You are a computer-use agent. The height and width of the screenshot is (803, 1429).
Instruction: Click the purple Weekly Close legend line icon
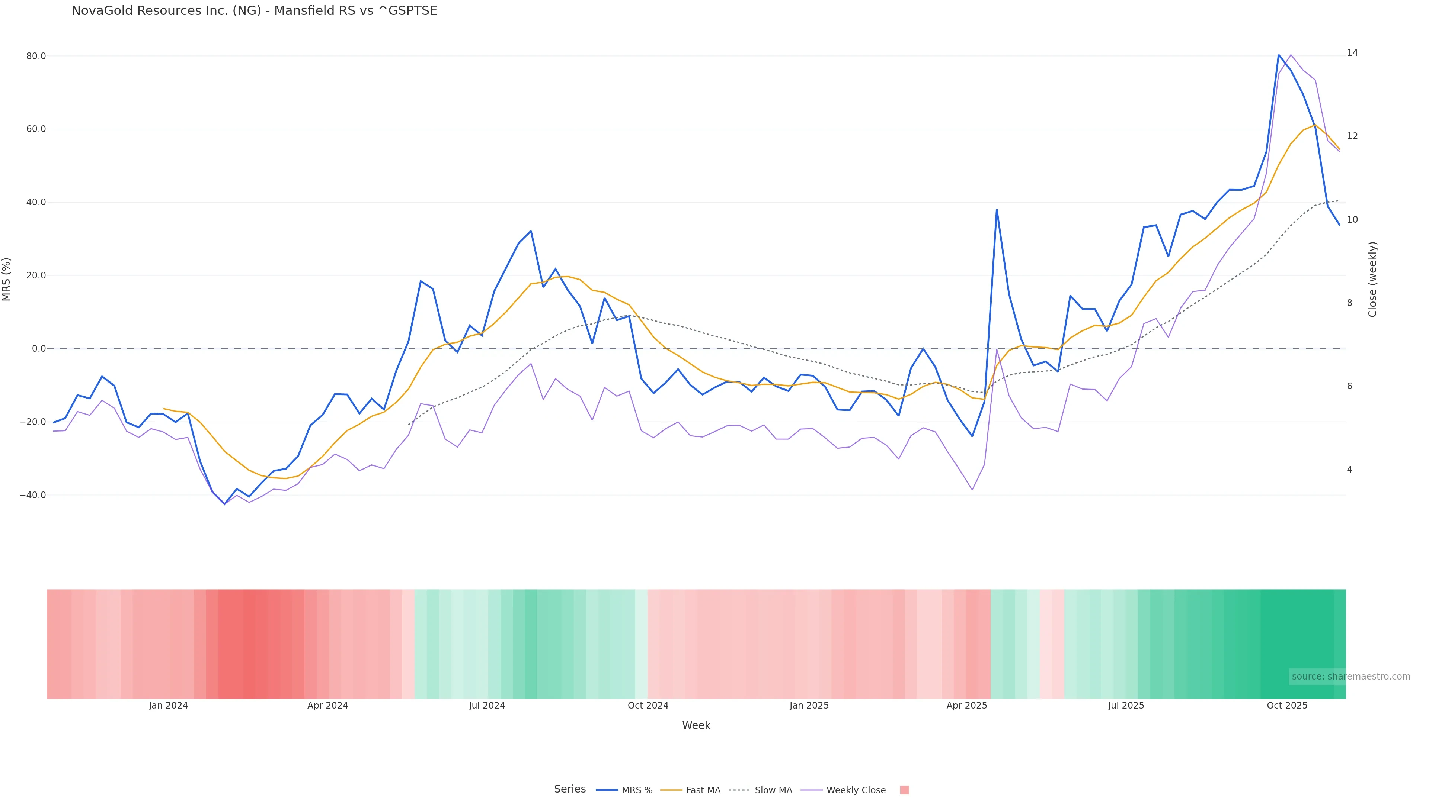(x=812, y=790)
